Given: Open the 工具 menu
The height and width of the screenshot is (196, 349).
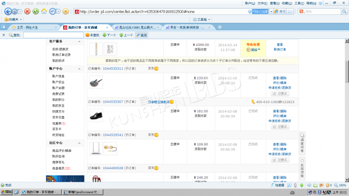Looking at the screenshot, I should click(299, 3).
